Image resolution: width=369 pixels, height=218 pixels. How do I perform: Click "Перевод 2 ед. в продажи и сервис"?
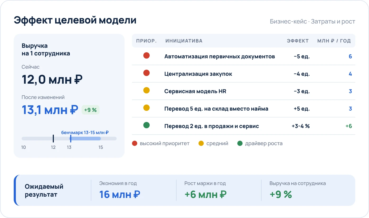point(212,126)
